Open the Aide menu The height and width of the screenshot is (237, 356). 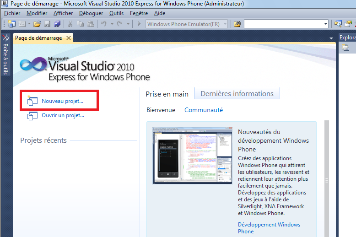click(x=160, y=13)
